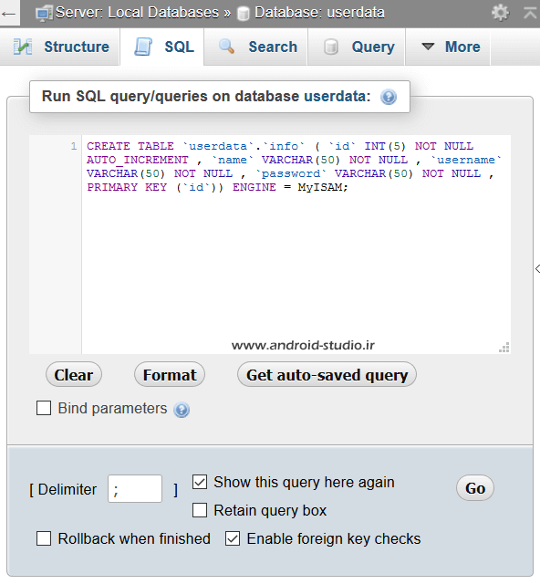Click PRIMARY KEY text in the query

[127, 187]
